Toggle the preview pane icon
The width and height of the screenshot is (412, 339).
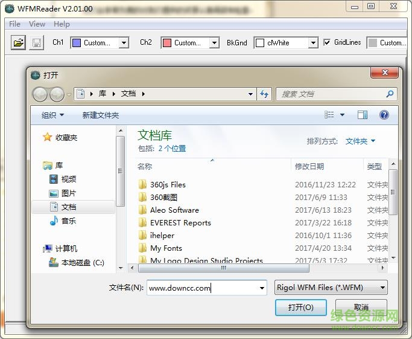[x=362, y=115]
